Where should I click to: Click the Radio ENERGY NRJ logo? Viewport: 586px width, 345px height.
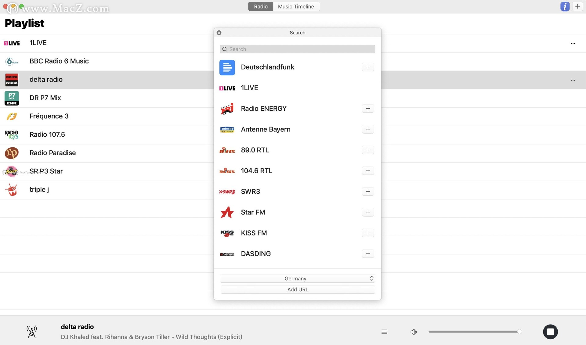pyautogui.click(x=227, y=109)
